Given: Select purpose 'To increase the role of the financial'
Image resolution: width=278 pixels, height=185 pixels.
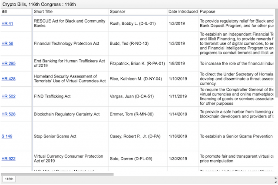Looking at the screenshot, I should click(236, 63).
